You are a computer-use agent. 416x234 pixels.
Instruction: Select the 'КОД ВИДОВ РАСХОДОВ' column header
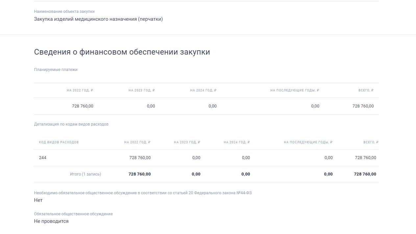(x=59, y=142)
